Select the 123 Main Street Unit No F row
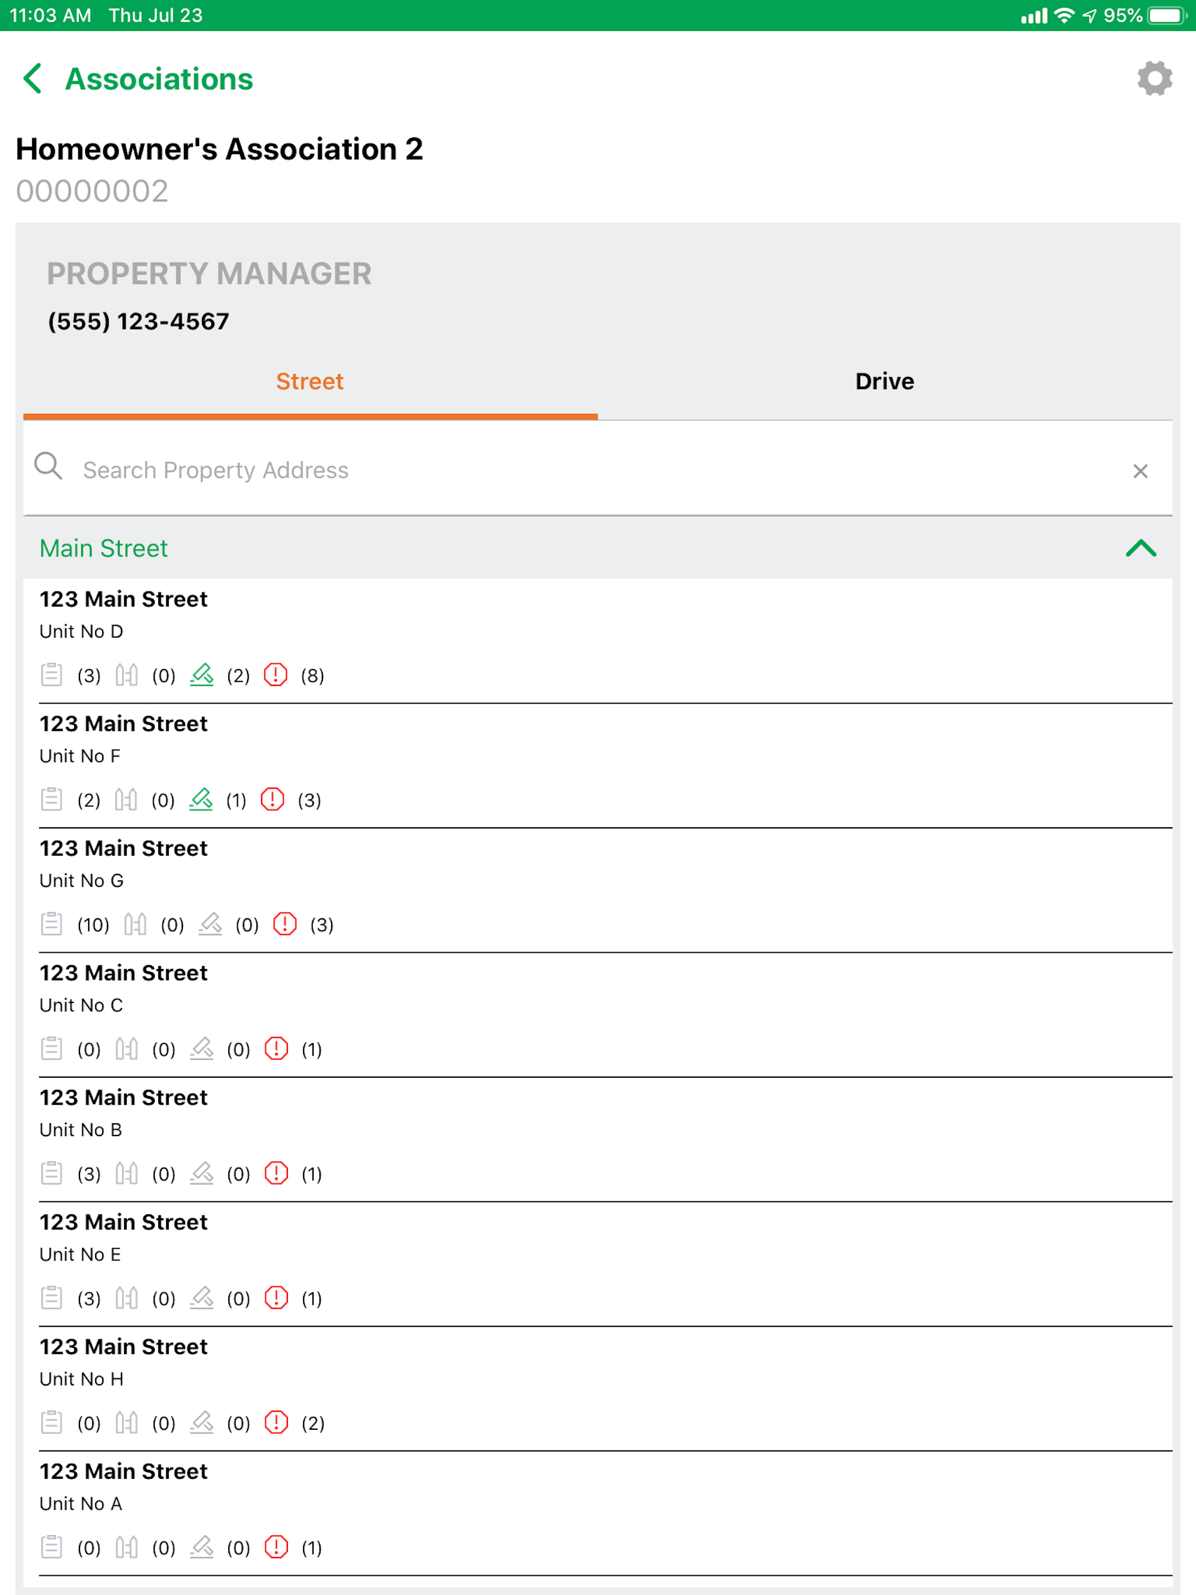 [598, 766]
